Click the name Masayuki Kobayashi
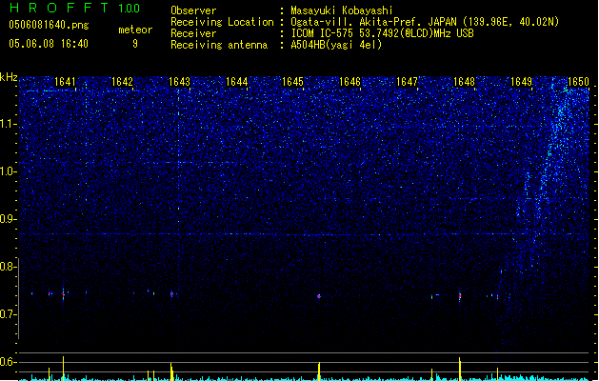Image resolution: width=599 pixels, height=381 pixels. [342, 10]
